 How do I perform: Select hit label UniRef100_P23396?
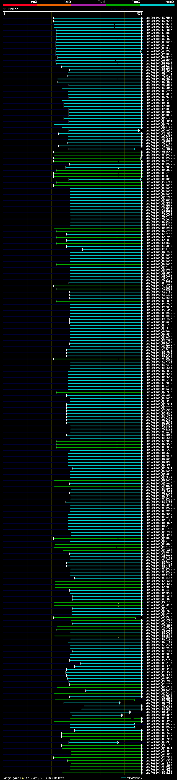159,340
